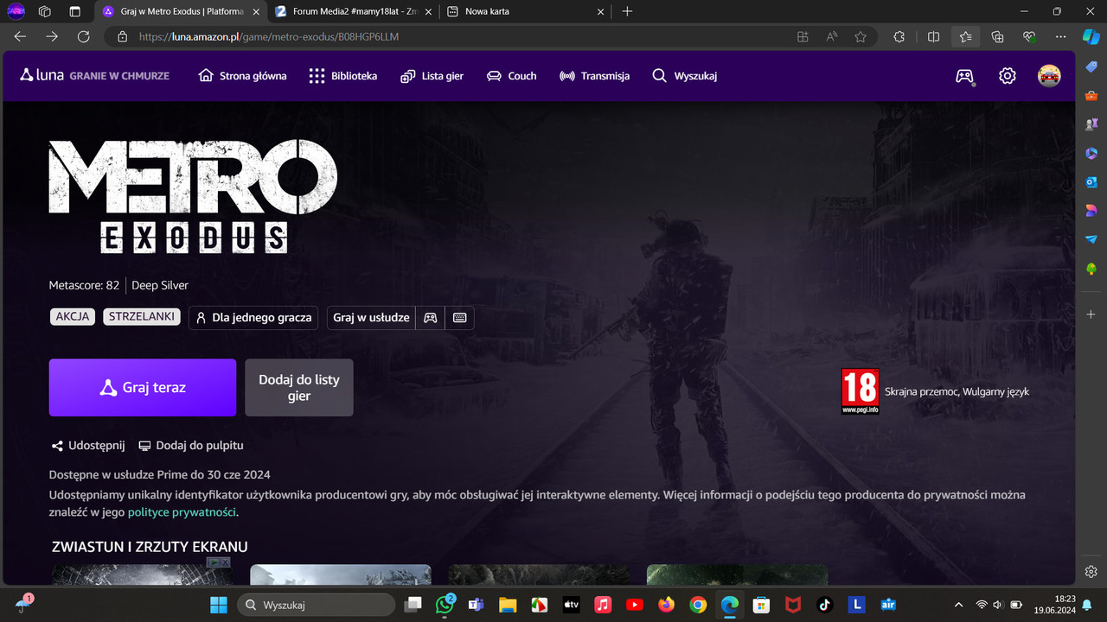This screenshot has height=622, width=1107.
Task: Click the Read aloud icon
Action: click(x=832, y=37)
